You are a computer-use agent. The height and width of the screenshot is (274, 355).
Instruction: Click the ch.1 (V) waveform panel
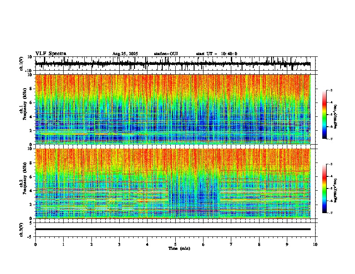[175, 64]
